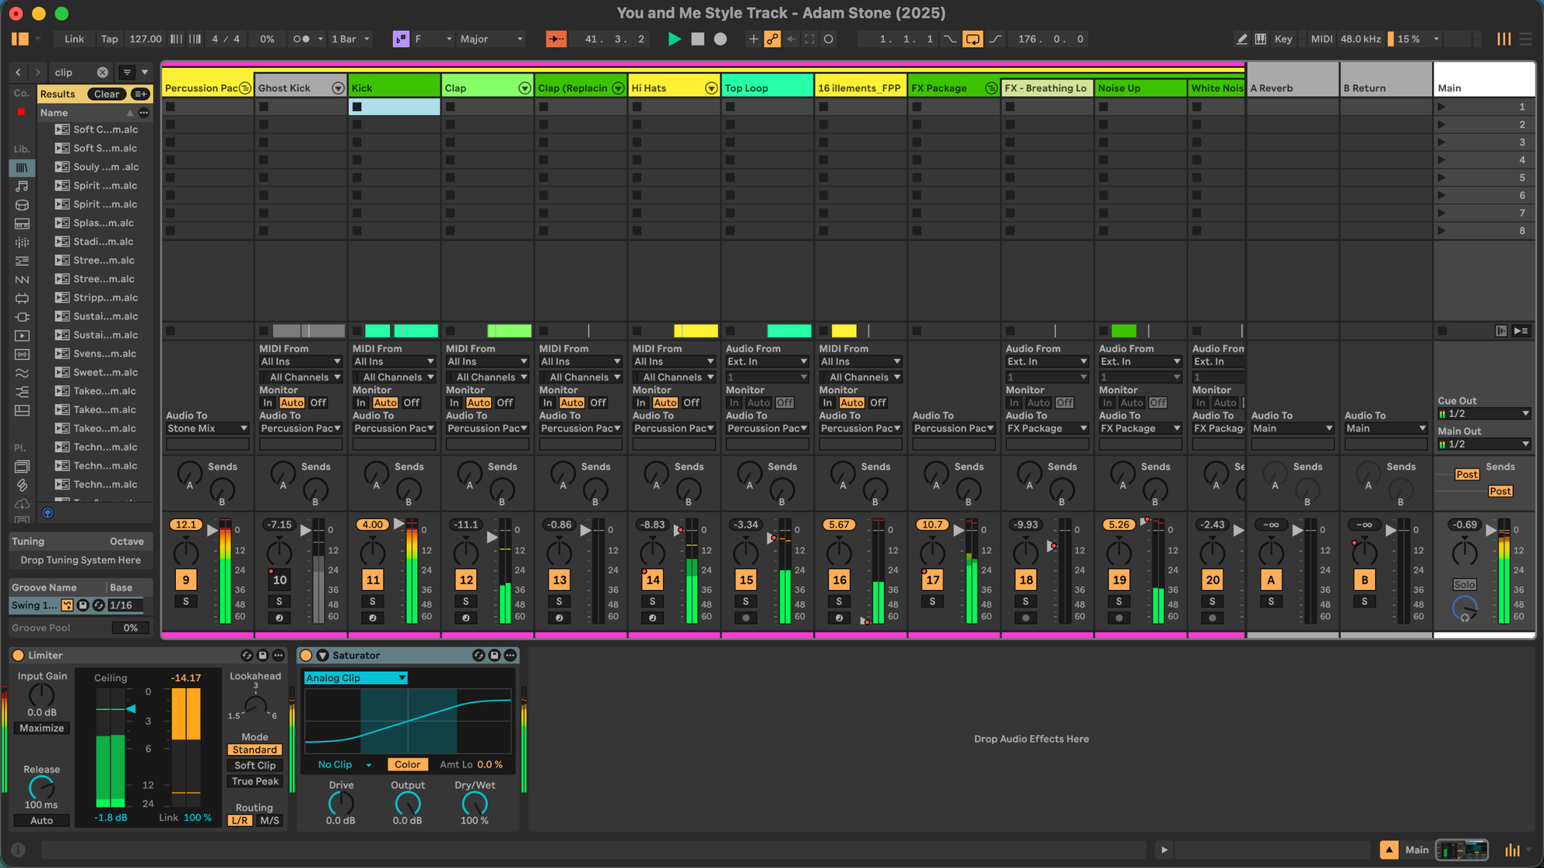1544x868 pixels.
Task: Enable the Loop switch in transport
Action: pyautogui.click(x=973, y=39)
